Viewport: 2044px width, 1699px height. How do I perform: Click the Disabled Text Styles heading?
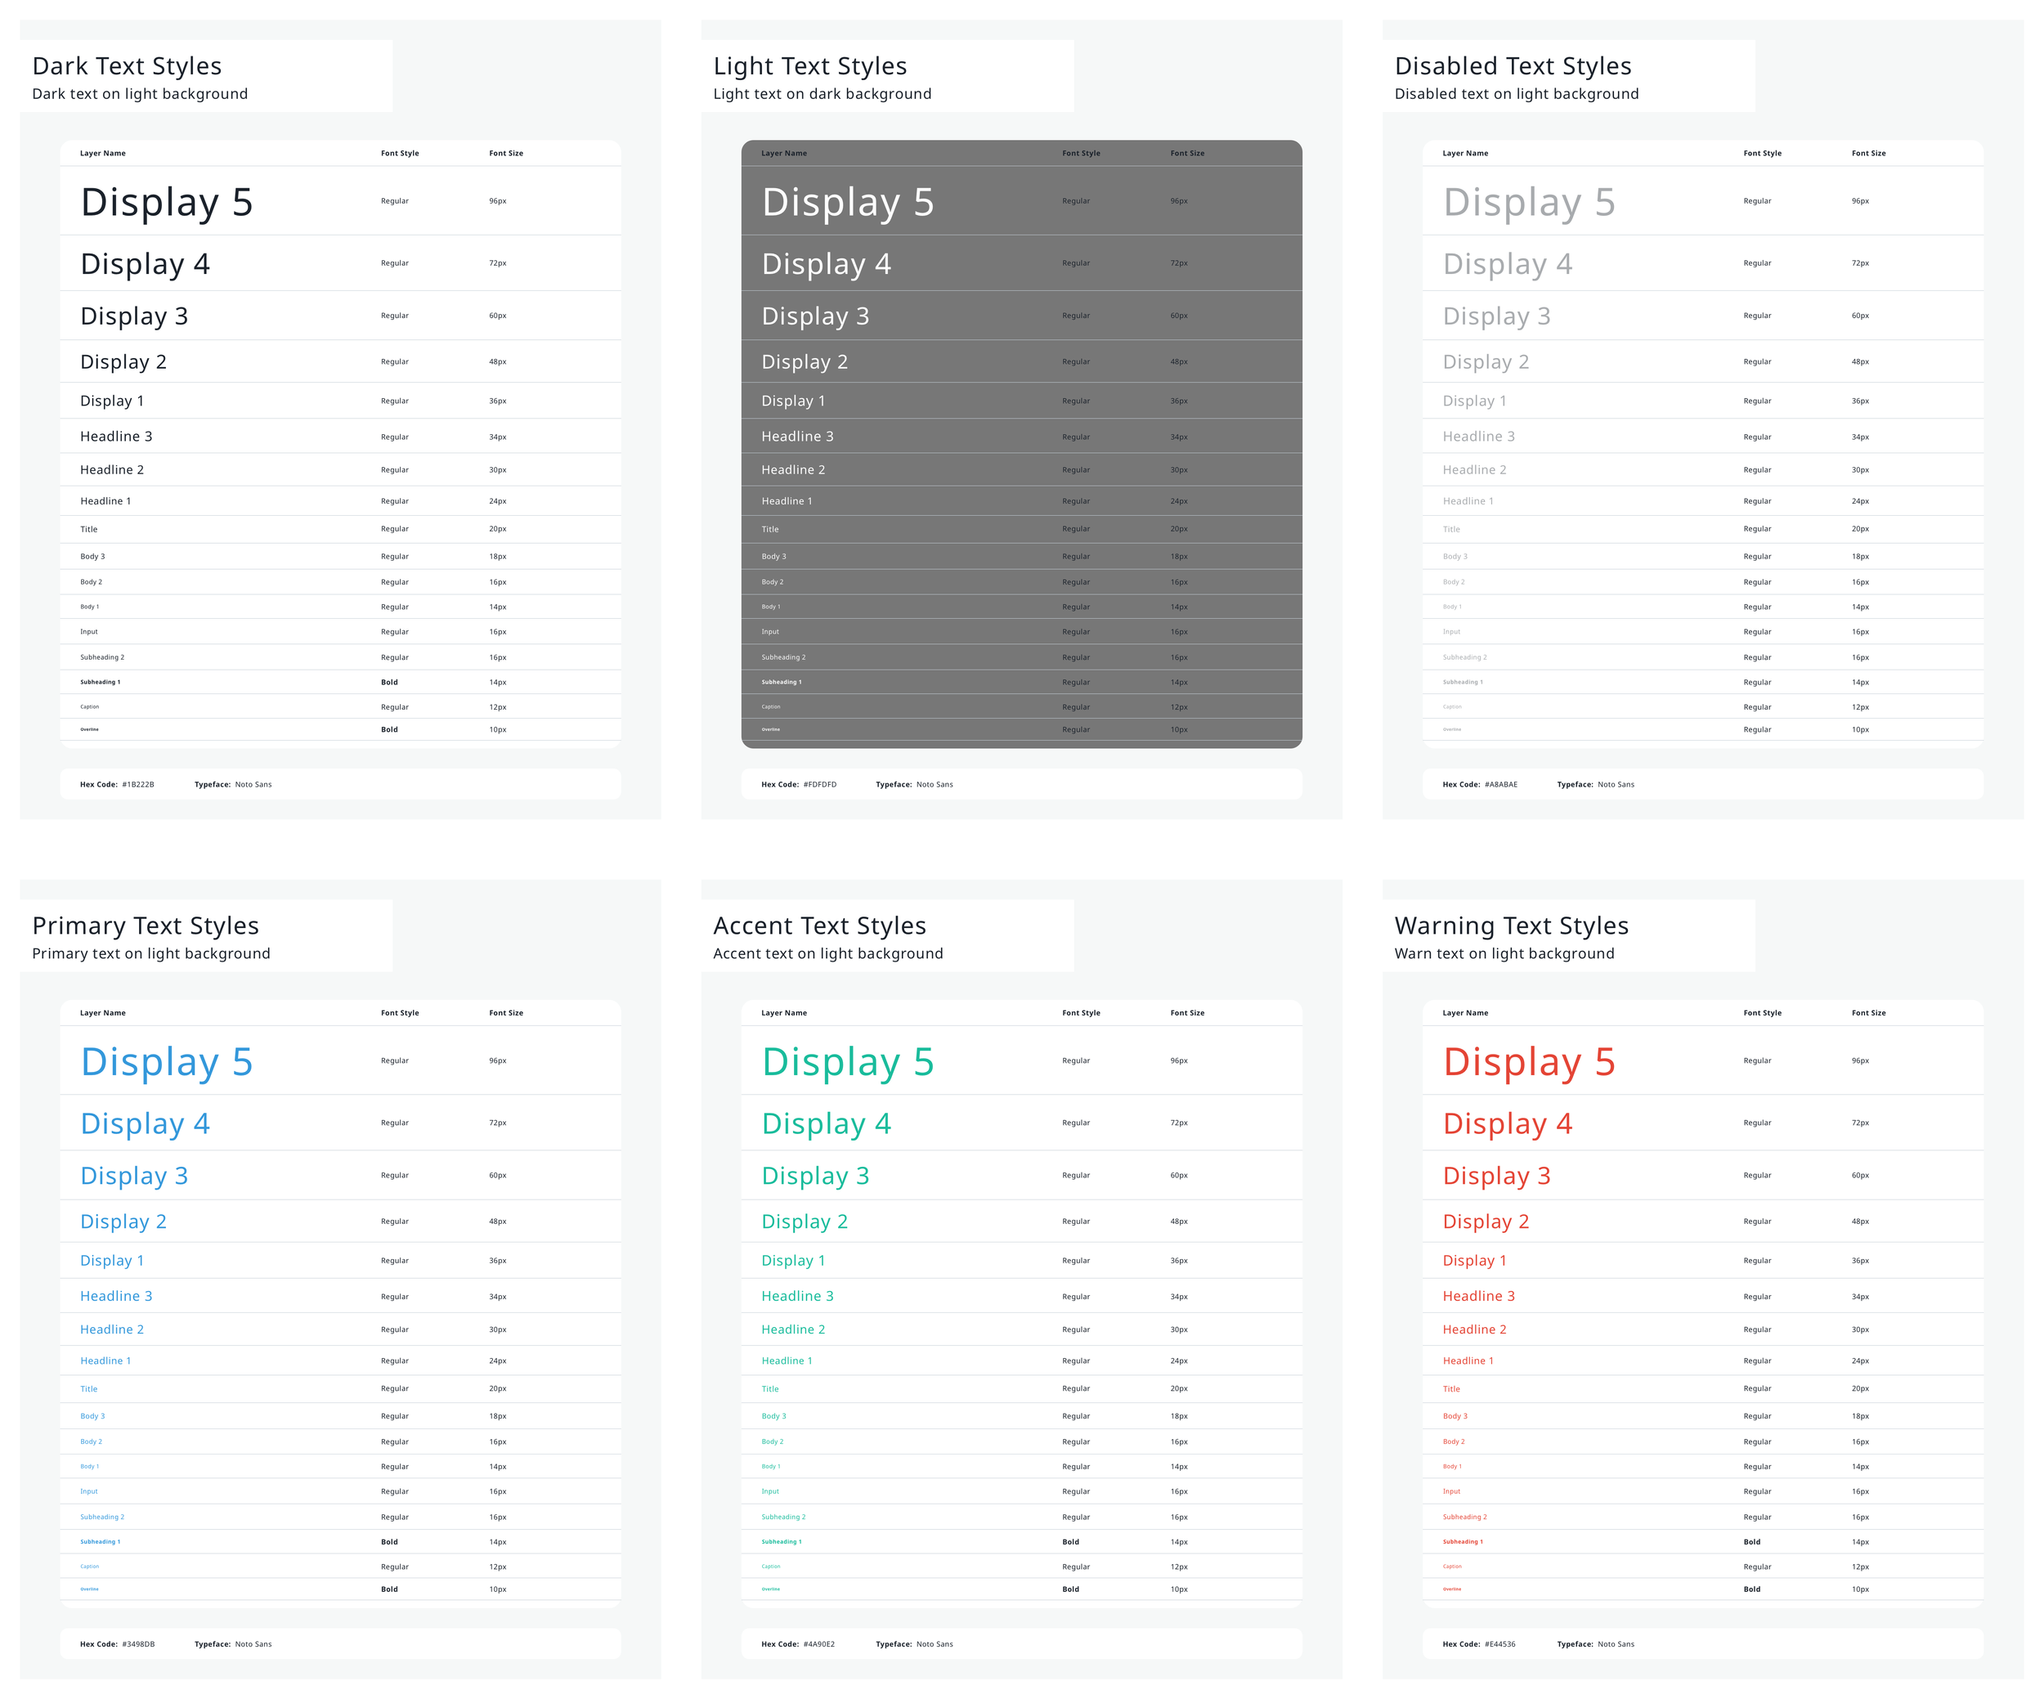click(x=1512, y=66)
